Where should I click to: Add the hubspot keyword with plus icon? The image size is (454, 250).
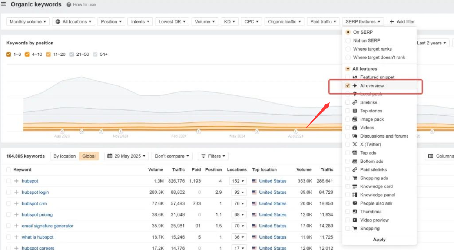click(x=16, y=181)
